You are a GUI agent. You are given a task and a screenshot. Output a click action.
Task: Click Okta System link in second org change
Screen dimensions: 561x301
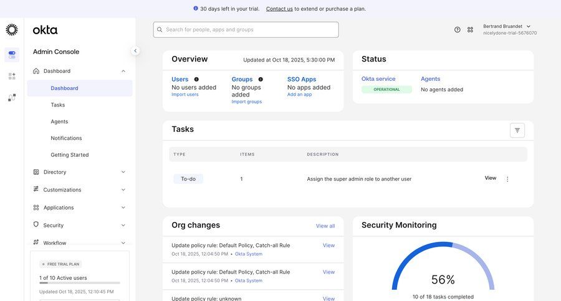(x=249, y=280)
